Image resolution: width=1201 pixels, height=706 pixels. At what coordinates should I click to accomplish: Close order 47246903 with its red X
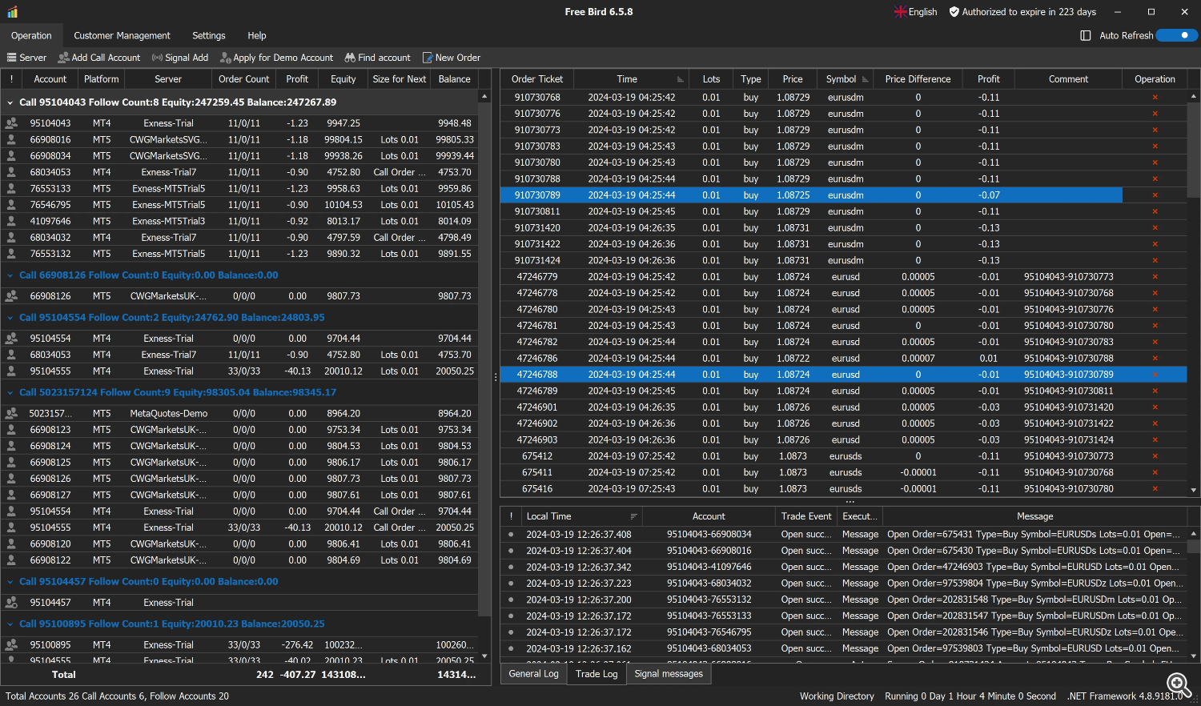[x=1155, y=440]
